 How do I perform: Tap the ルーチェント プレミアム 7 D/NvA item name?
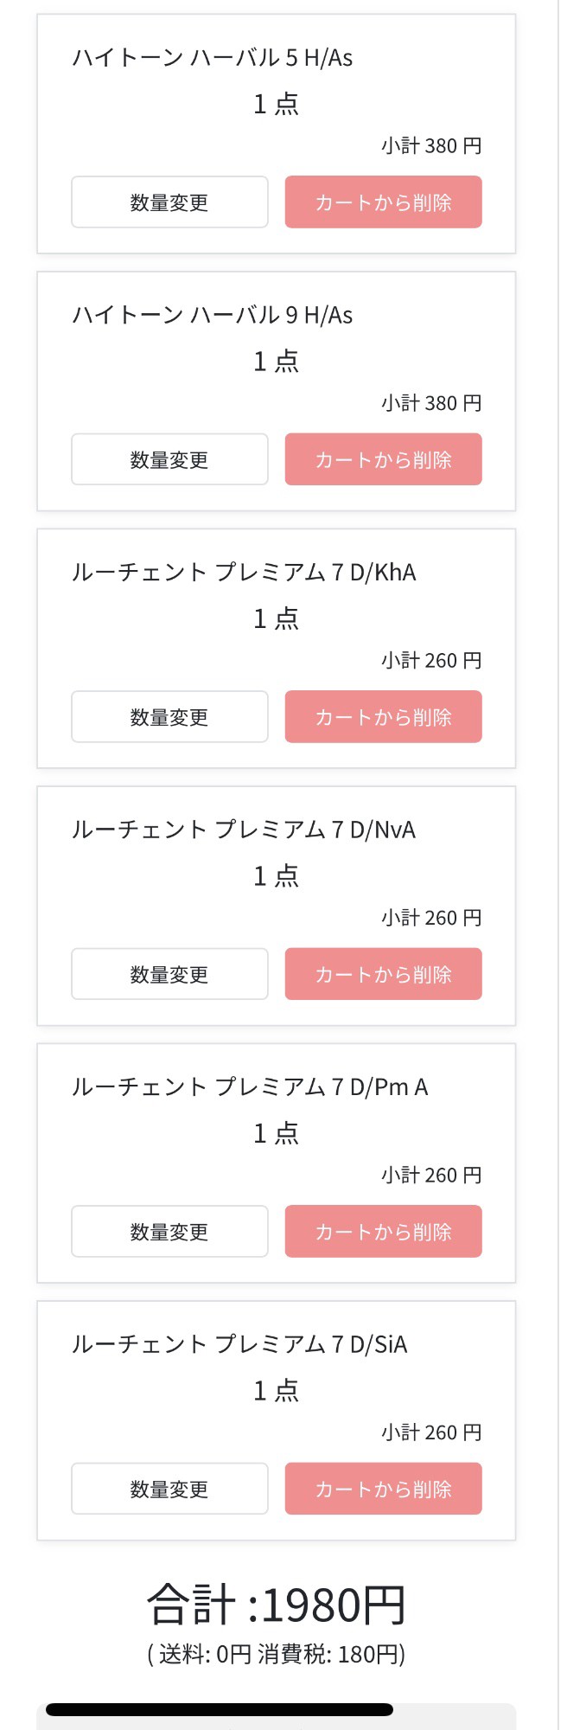(x=244, y=830)
